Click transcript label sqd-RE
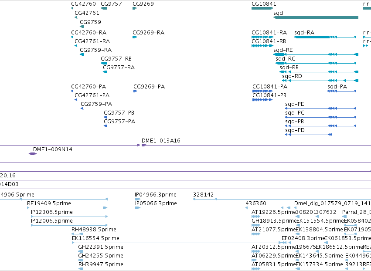This screenshot has width=371, height=271. (x=283, y=50)
